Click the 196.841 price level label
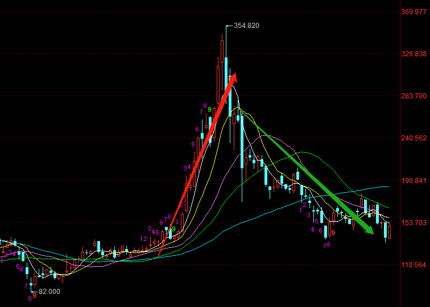Image resolution: width=430 pixels, height=307 pixels. 414,181
